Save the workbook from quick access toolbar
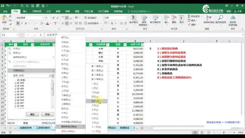245x138 pixels. (x=3, y=6)
